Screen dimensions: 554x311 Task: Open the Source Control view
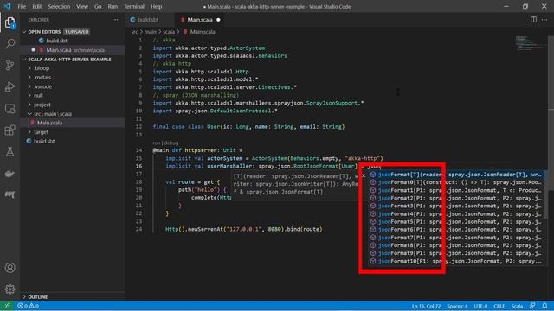10,65
